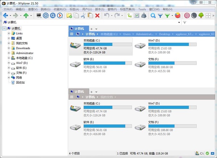The image size is (217, 158).
Task: Expand the Administrator tree node
Action: tap(9, 53)
